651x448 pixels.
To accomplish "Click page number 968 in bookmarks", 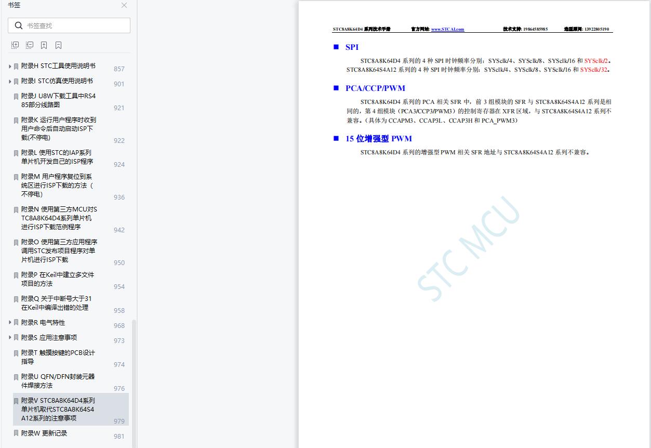I will pyautogui.click(x=119, y=325).
